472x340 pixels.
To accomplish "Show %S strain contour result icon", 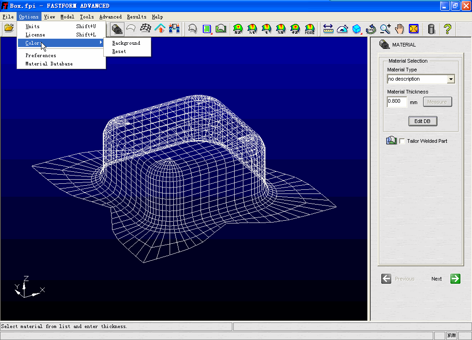I will (x=281, y=29).
